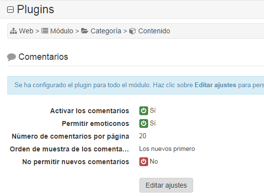264x196 pixels.
Task: Collapse the Plugins section
Action: click(x=10, y=9)
